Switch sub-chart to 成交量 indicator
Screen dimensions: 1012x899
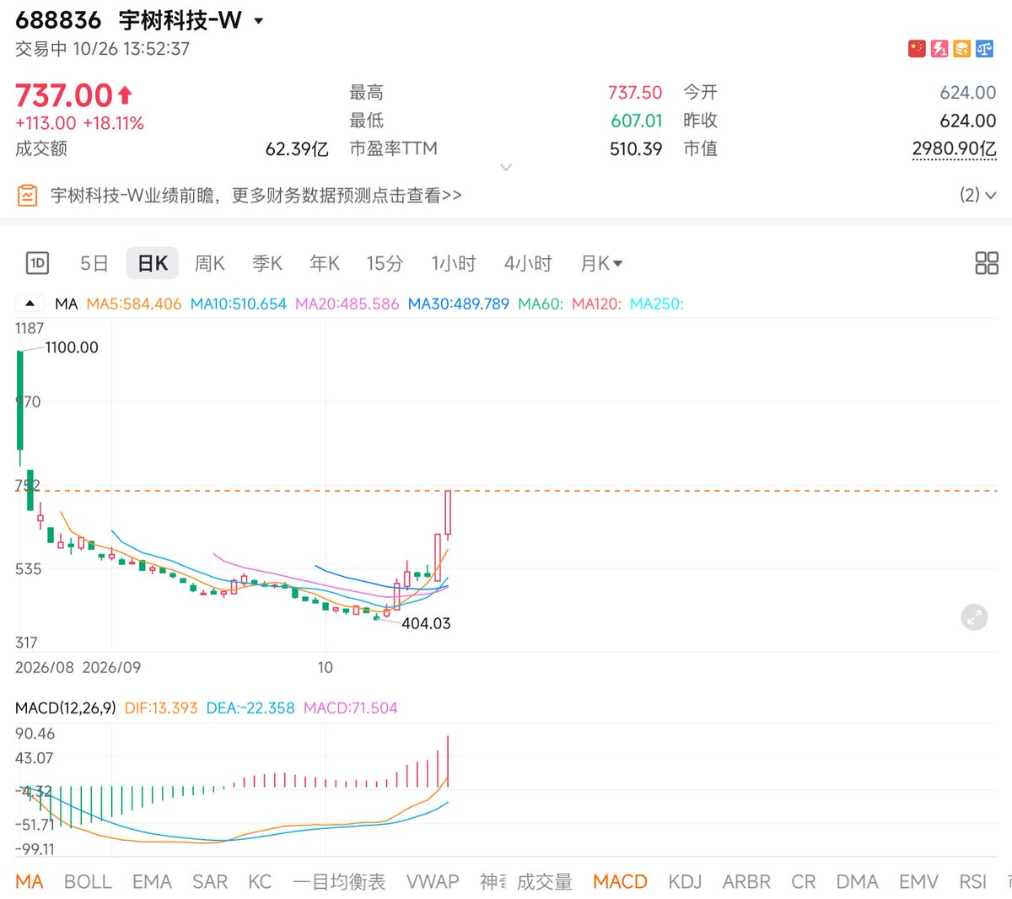(545, 882)
